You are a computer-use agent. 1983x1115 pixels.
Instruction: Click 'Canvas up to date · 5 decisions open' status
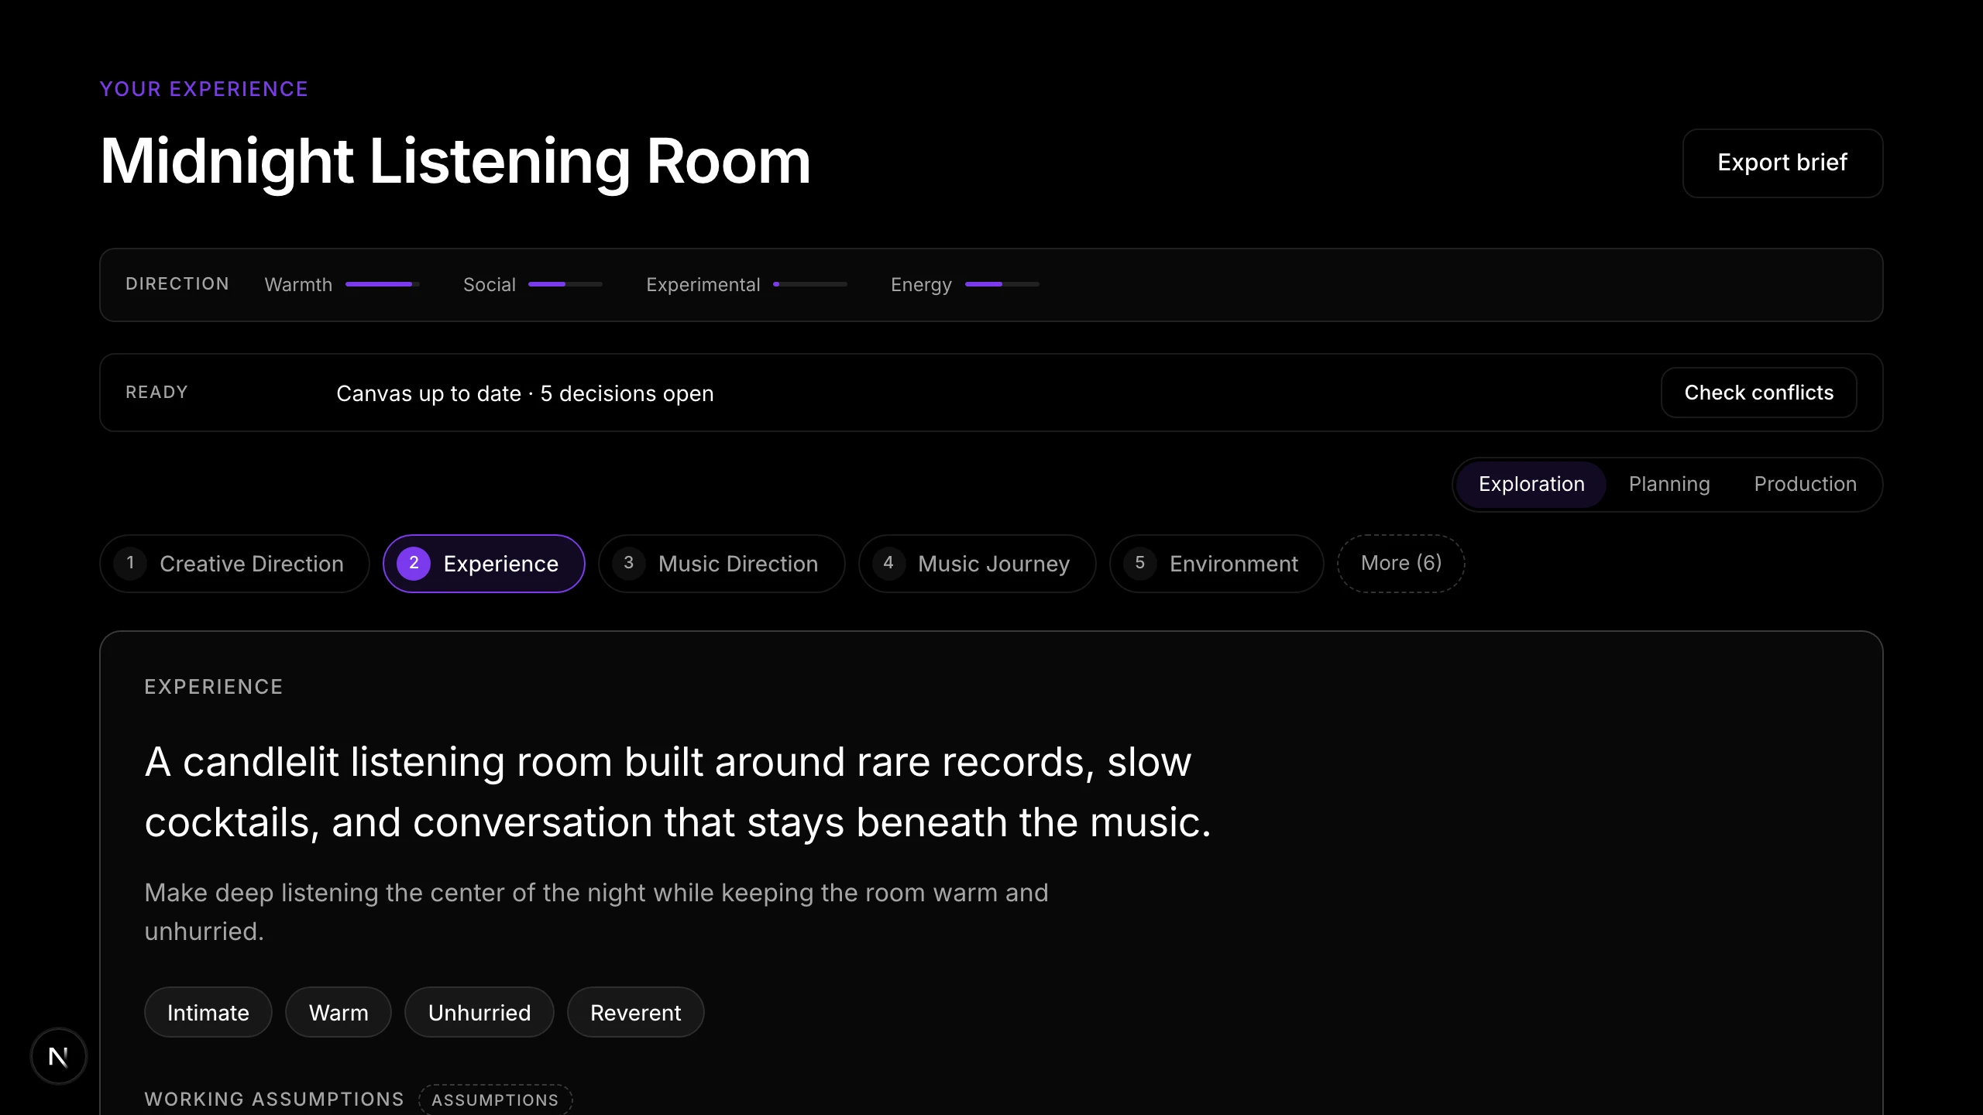click(525, 393)
